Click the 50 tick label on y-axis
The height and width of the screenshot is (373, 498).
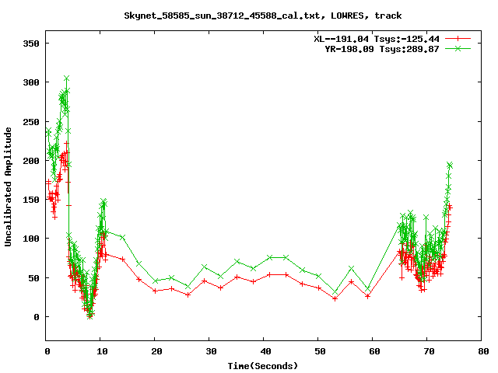pyautogui.click(x=34, y=278)
